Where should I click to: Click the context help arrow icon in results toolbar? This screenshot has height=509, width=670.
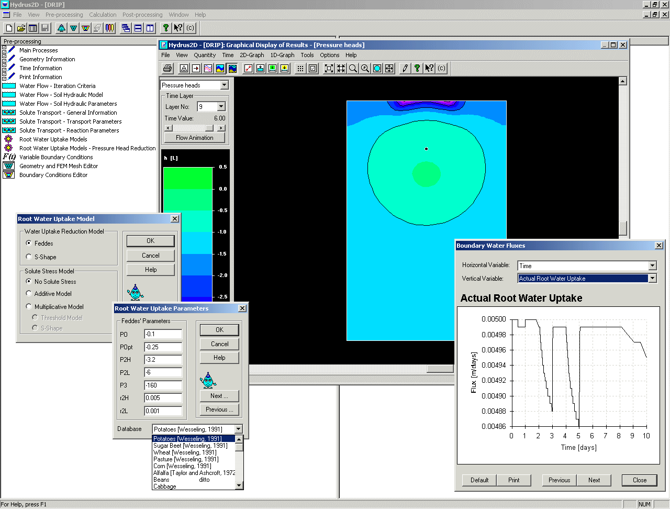point(429,68)
